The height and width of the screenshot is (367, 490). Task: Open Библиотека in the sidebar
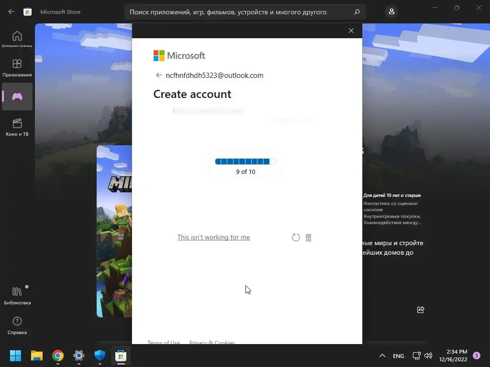coord(17,296)
